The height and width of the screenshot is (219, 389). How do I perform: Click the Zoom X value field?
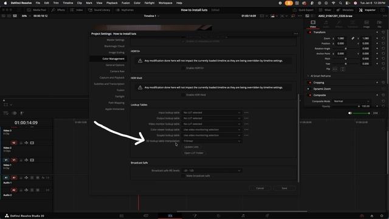(341, 38)
